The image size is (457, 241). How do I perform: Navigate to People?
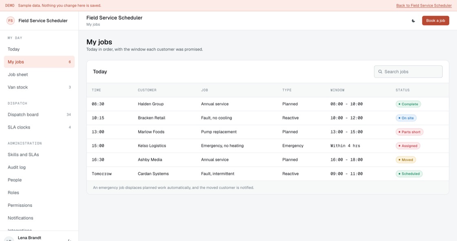(x=39, y=180)
